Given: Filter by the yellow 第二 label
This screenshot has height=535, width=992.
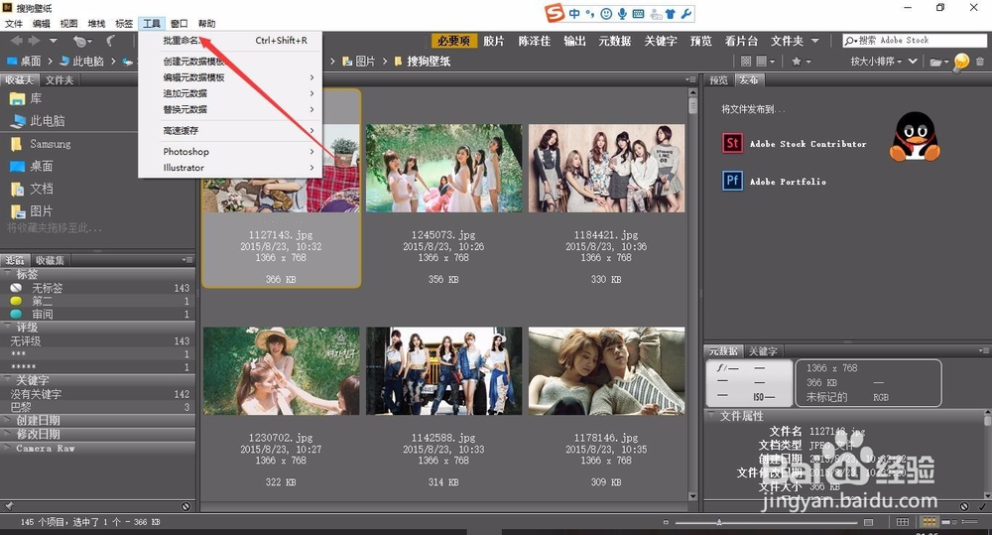Looking at the screenshot, I should (98, 302).
